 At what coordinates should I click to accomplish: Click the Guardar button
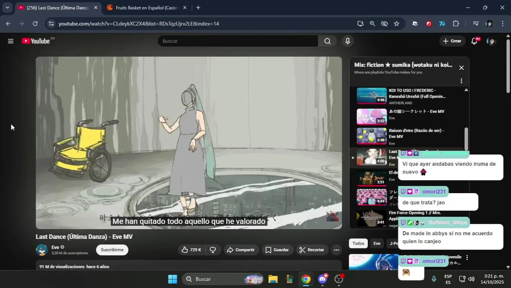[277, 250]
